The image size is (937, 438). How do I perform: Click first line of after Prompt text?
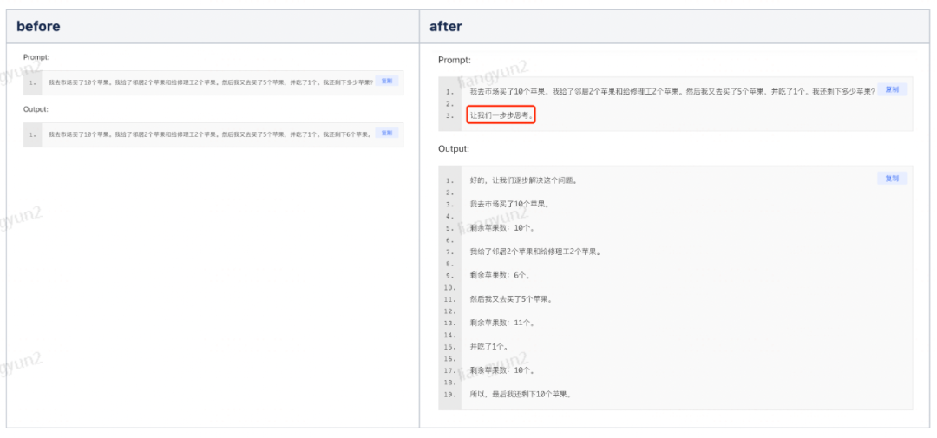672,91
